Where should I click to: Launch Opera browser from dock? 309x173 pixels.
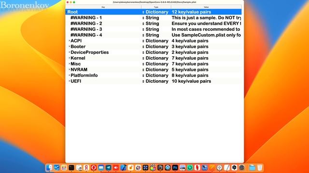click(x=94, y=168)
